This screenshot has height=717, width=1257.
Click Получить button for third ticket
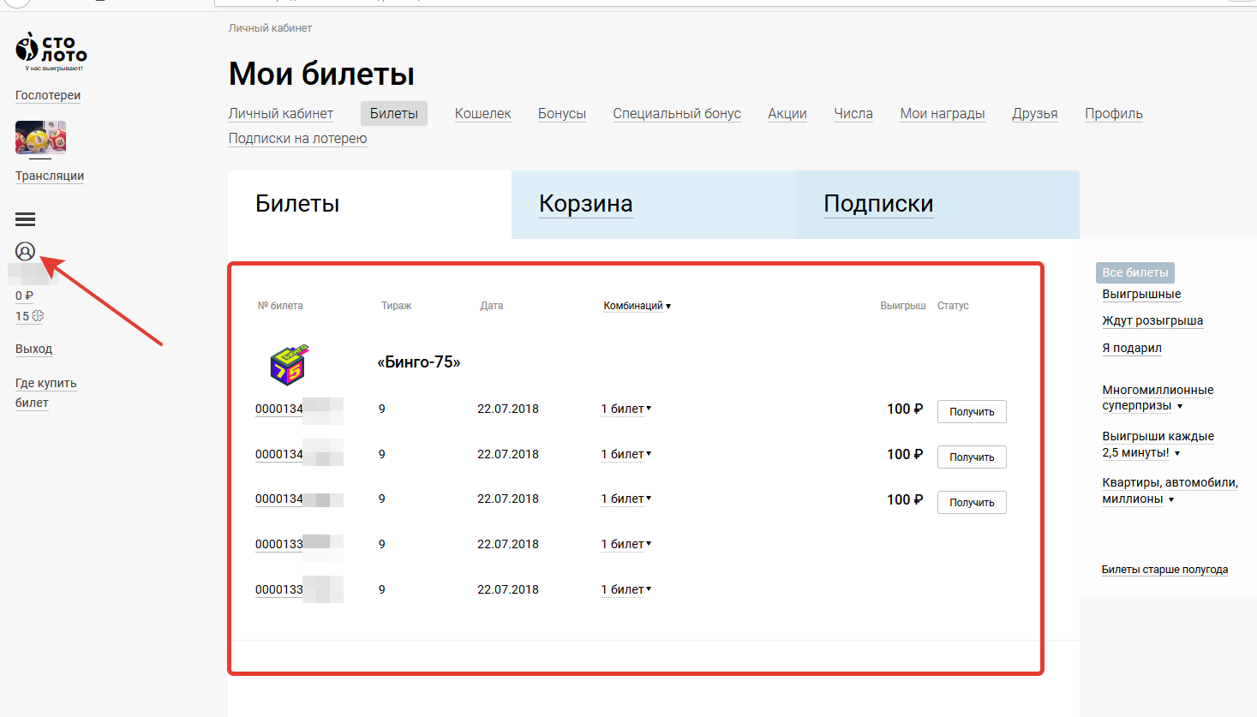pos(972,502)
